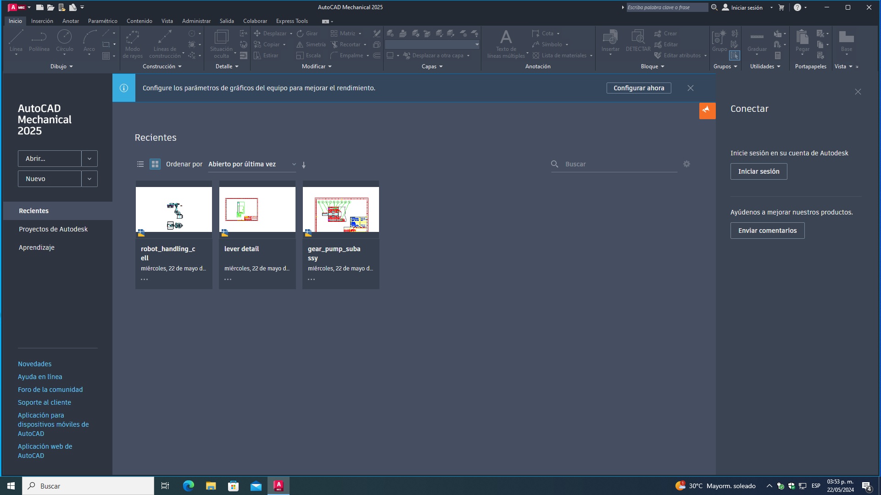This screenshot has width=881, height=495.
Task: Click the DETECTAR block tool
Action: (638, 41)
